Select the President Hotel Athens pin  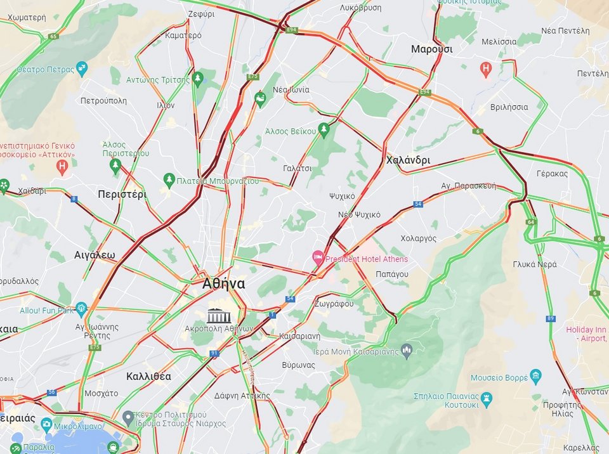click(318, 258)
